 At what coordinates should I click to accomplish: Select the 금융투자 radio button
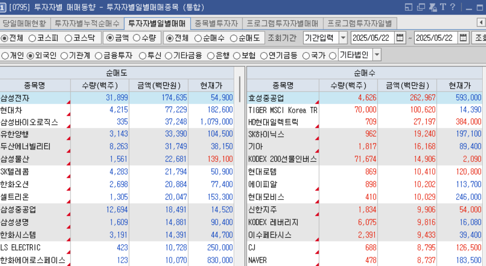(x=98, y=56)
